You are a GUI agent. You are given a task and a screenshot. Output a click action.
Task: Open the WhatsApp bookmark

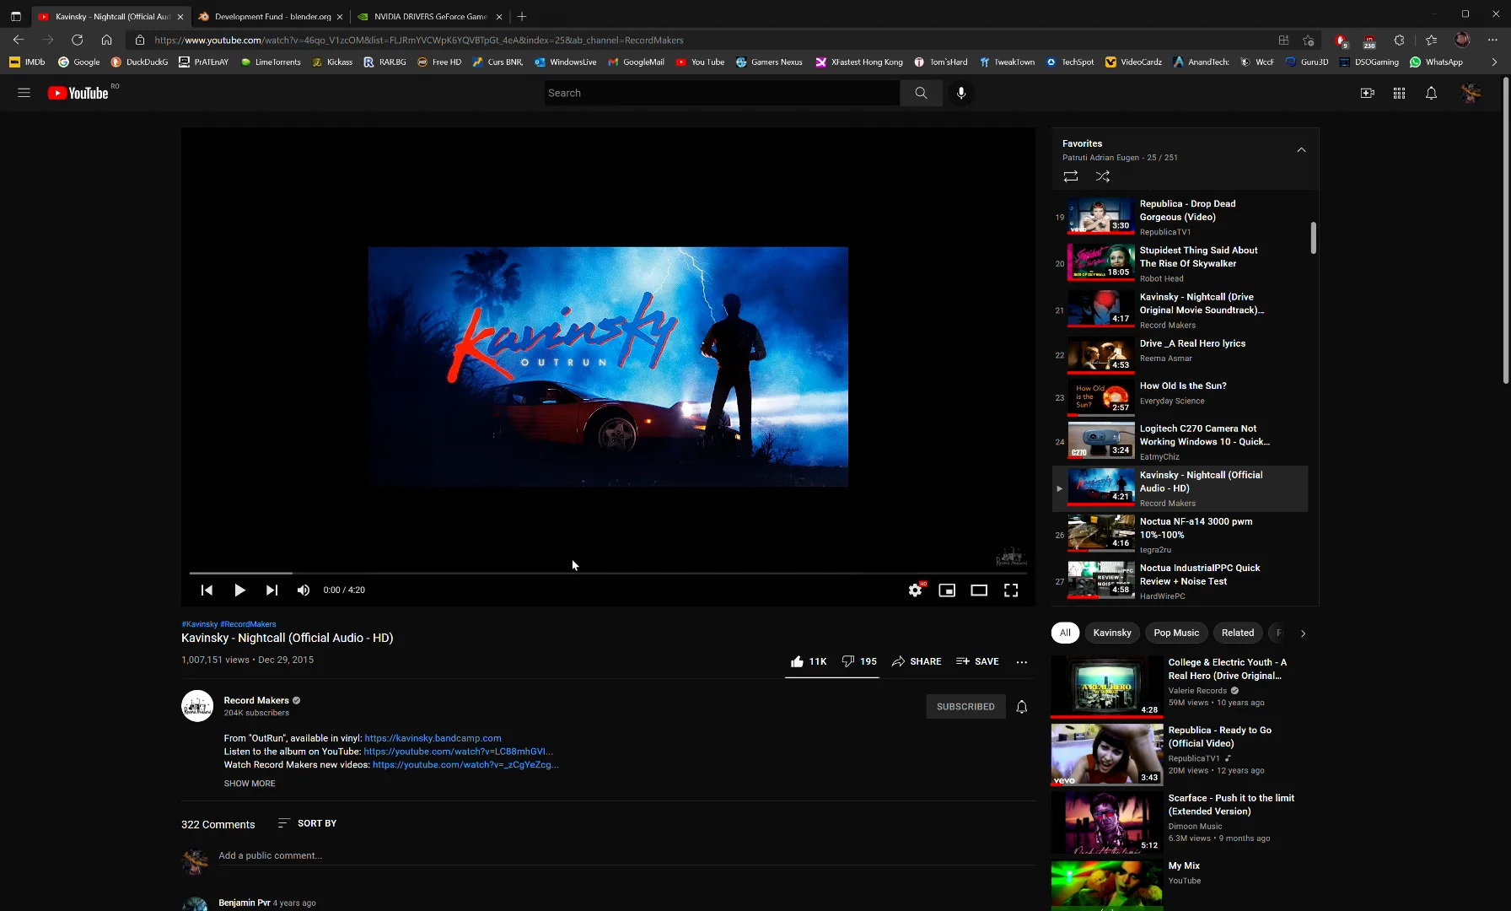pyautogui.click(x=1436, y=62)
